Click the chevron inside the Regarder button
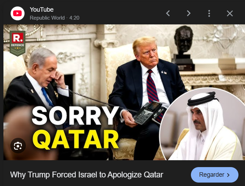The width and height of the screenshot is (245, 186). click(x=228, y=175)
